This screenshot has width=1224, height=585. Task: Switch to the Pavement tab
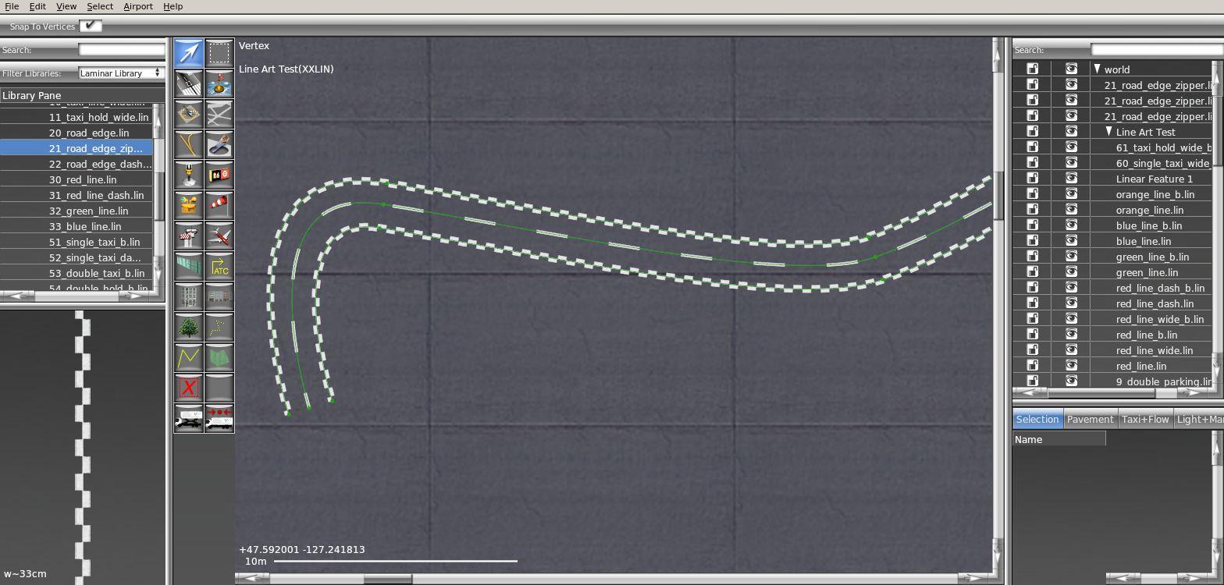pos(1090,419)
